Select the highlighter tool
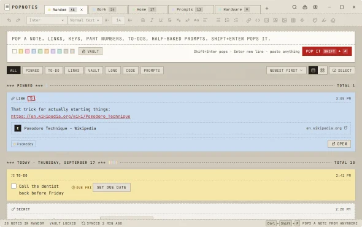 (324, 20)
